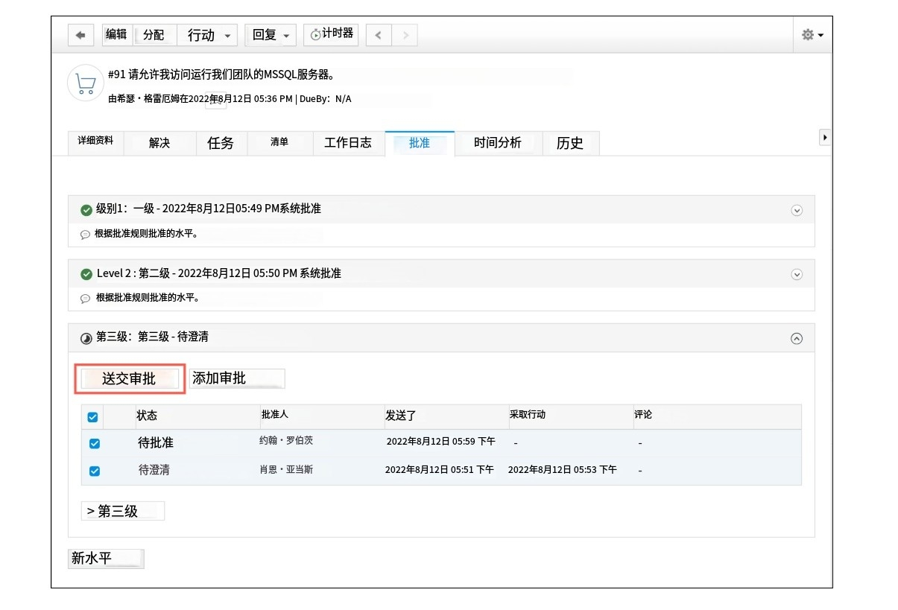The height and width of the screenshot is (610, 898).
Task: Expand the 级别1 approval section
Action: point(796,210)
